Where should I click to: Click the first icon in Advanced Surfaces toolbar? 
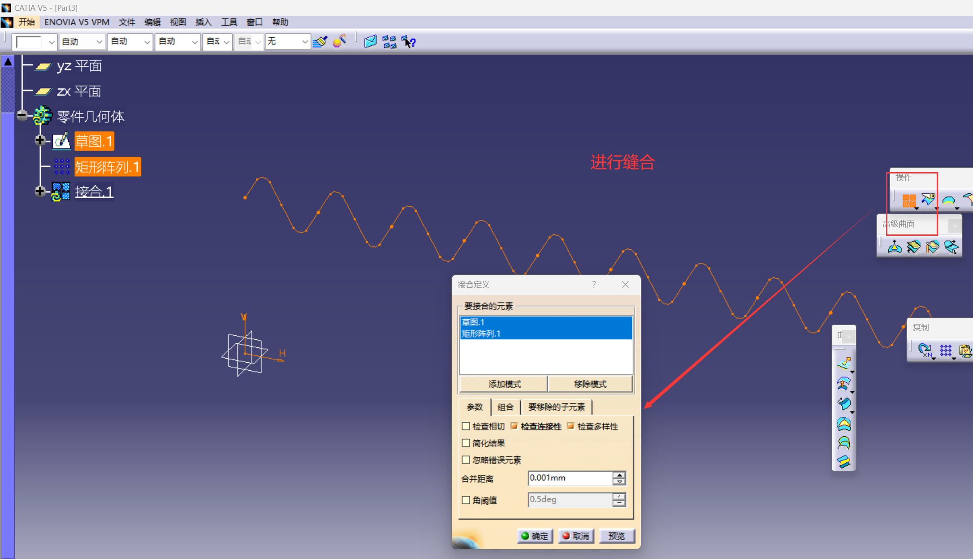click(x=895, y=247)
